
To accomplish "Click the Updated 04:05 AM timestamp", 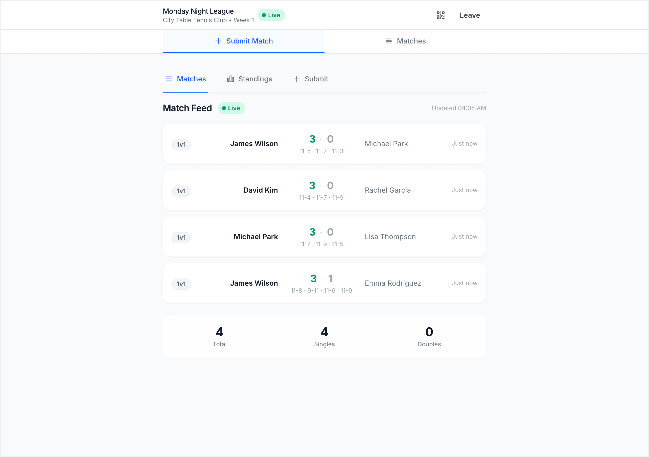I will point(458,108).
